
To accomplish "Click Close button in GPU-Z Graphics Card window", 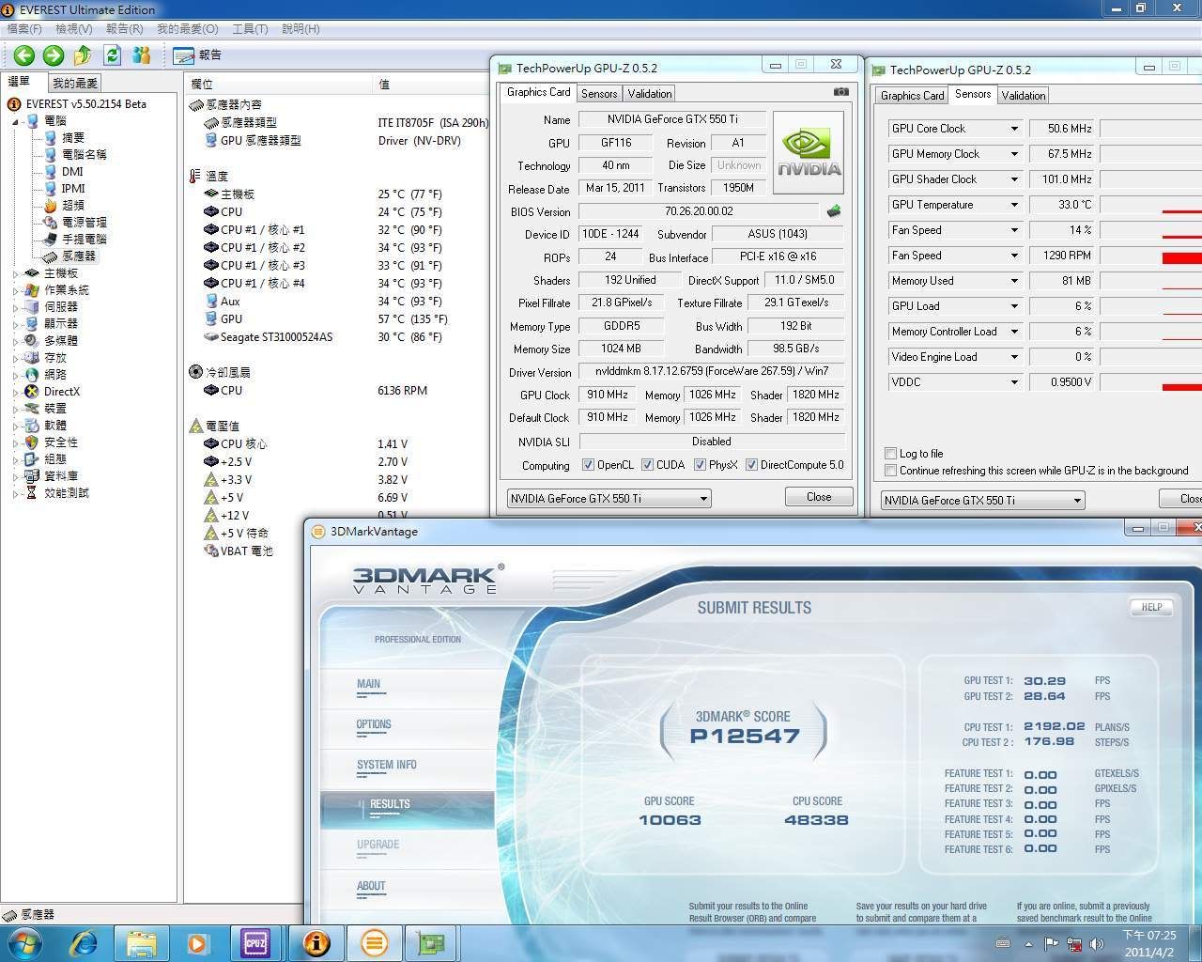I will (819, 497).
